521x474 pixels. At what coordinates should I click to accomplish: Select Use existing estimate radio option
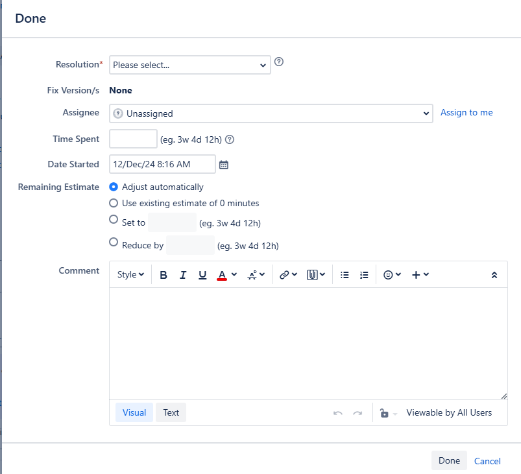(x=114, y=203)
